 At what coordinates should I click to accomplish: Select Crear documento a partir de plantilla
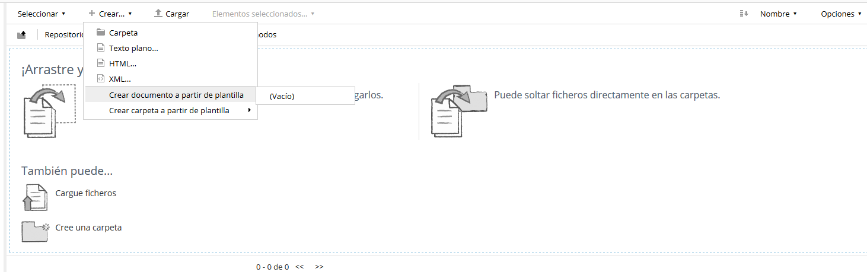[x=171, y=95]
